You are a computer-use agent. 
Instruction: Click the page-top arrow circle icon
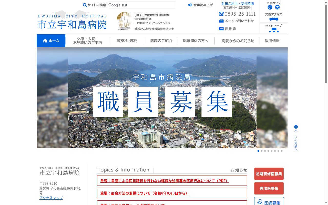(296, 127)
